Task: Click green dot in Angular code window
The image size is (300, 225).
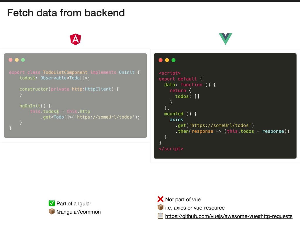Action: point(23,60)
